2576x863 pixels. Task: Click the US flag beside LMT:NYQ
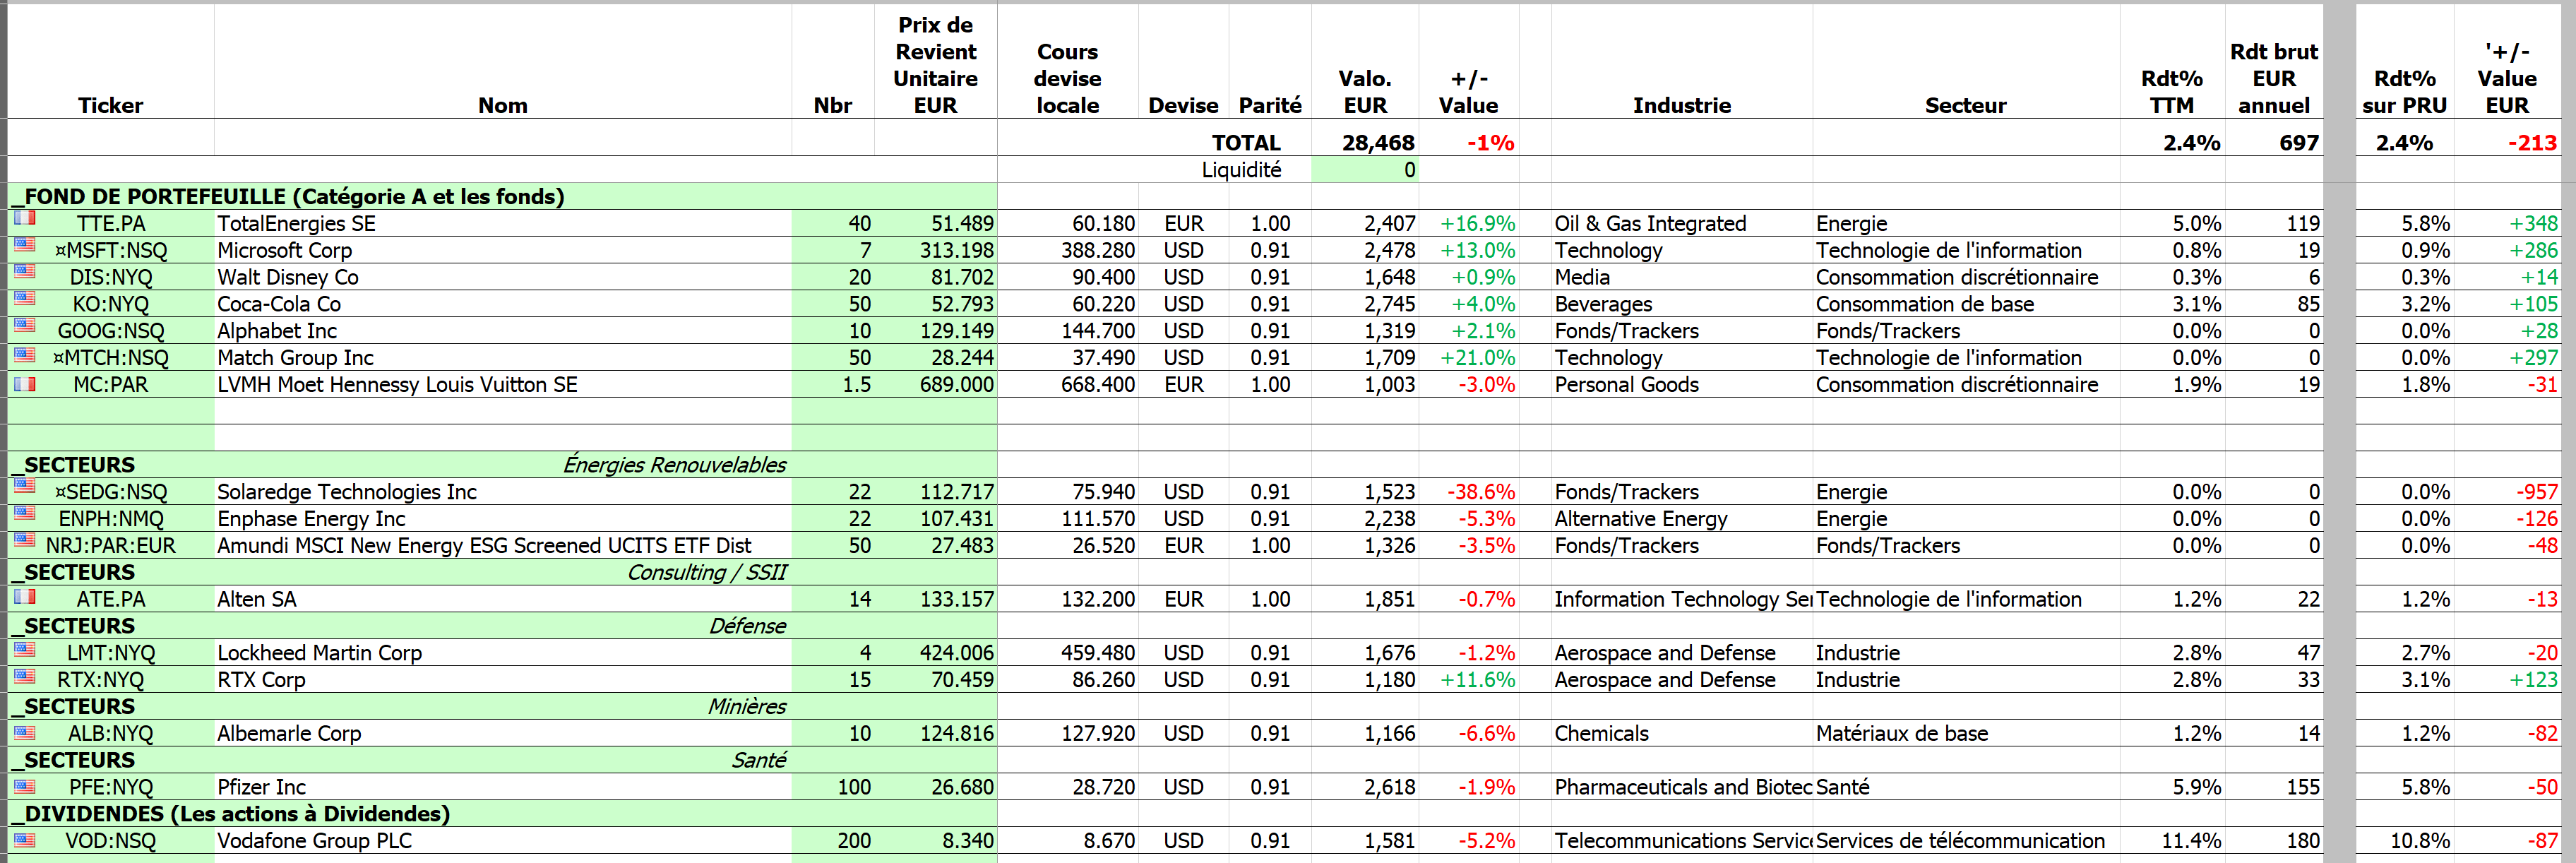point(24,649)
